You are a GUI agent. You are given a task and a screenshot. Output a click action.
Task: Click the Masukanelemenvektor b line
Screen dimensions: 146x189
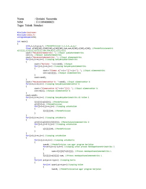coord(58,82)
